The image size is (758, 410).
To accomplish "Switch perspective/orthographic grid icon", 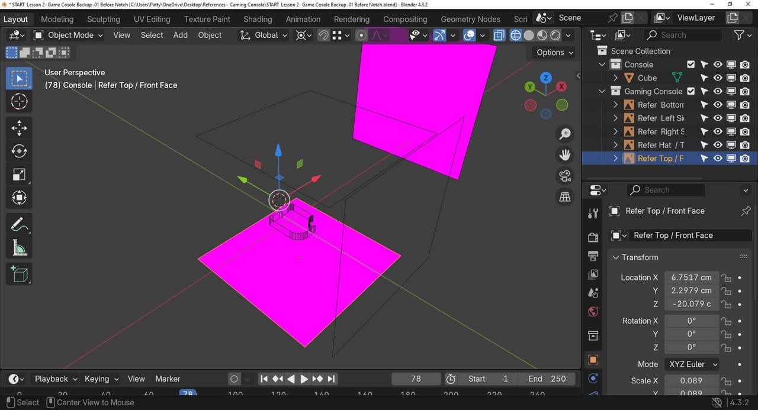I will click(565, 197).
